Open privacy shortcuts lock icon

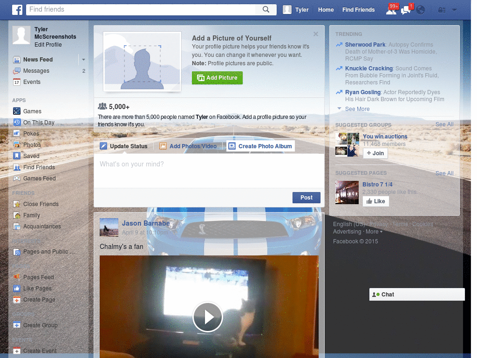pos(442,10)
